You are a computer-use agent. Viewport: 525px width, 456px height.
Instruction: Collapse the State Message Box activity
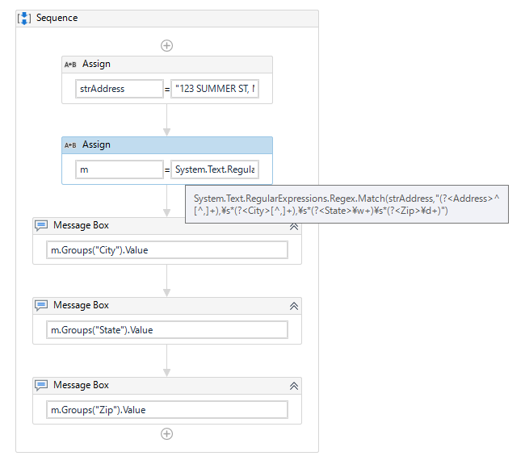tap(294, 306)
